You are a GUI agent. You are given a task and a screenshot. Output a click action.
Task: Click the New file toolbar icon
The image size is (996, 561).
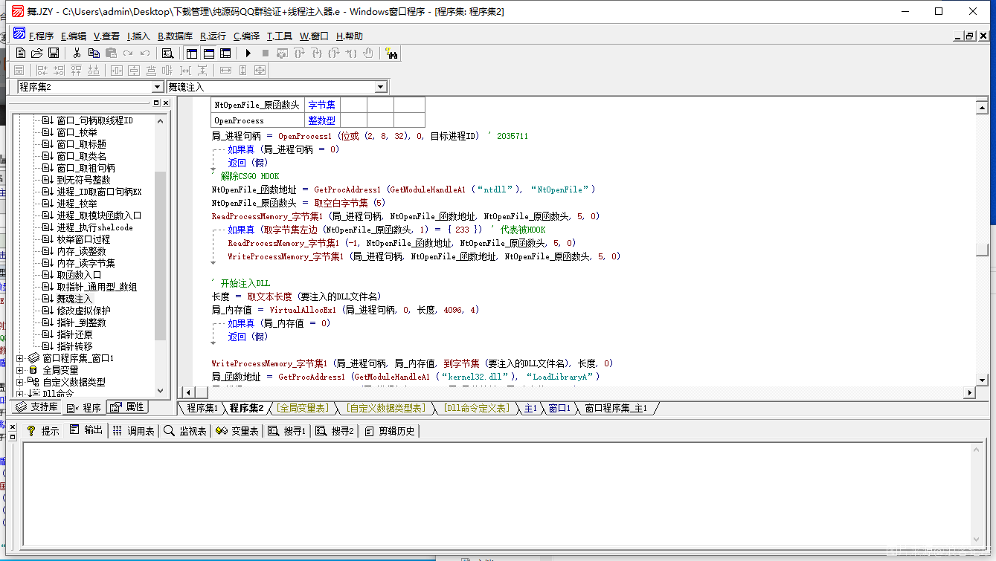point(21,53)
